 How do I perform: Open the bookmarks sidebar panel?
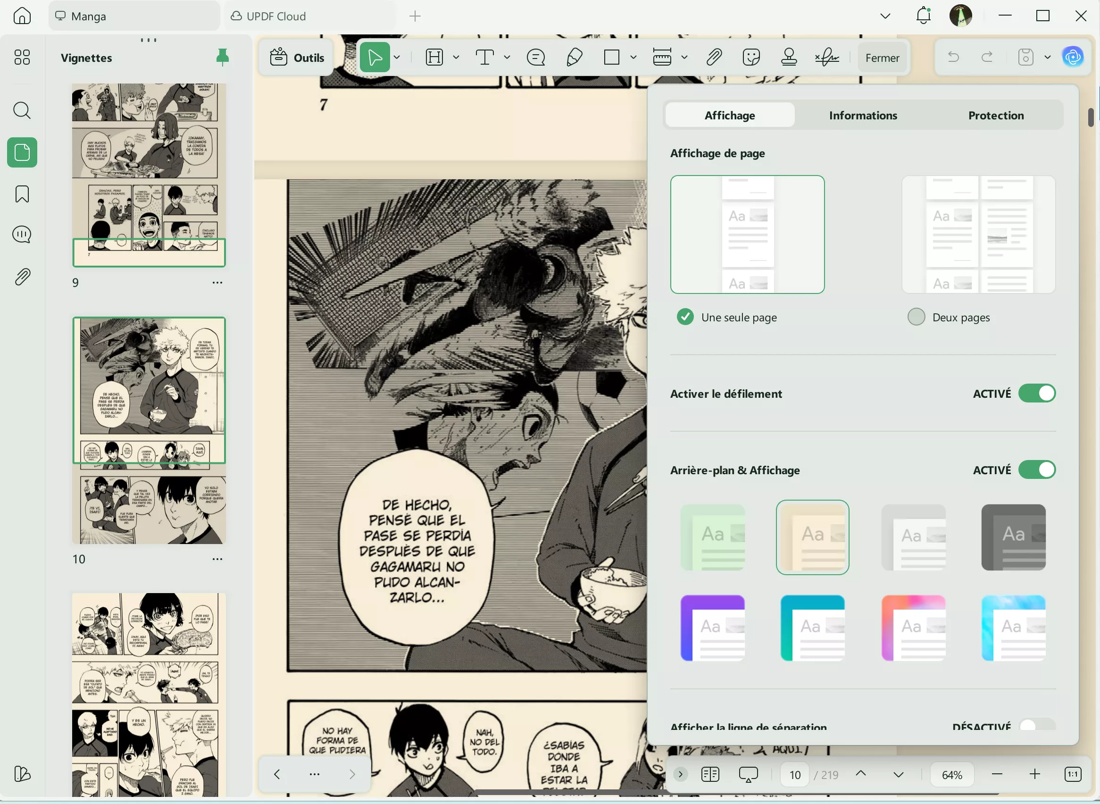point(22,194)
